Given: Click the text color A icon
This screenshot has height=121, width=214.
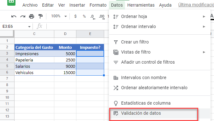Looking at the screenshot, I should click(x=212, y=17).
